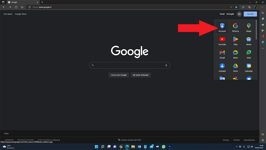266x150 pixels.
Task: Open the Edge profile avatar
Action: [256, 7]
